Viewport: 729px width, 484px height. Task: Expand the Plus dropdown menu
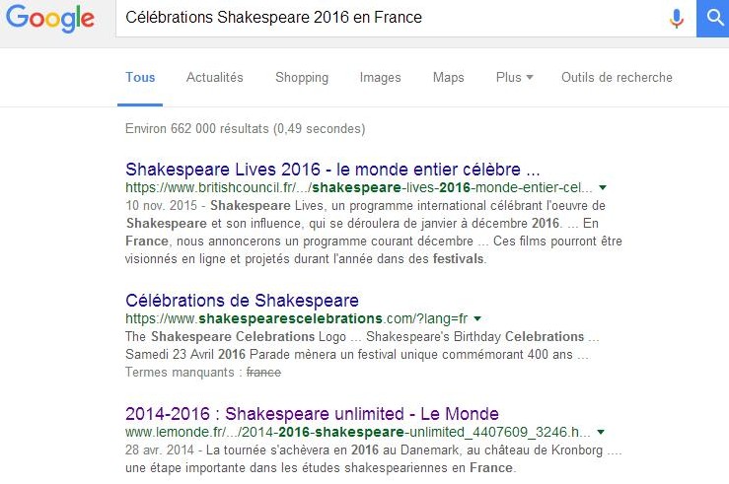pyautogui.click(x=514, y=78)
